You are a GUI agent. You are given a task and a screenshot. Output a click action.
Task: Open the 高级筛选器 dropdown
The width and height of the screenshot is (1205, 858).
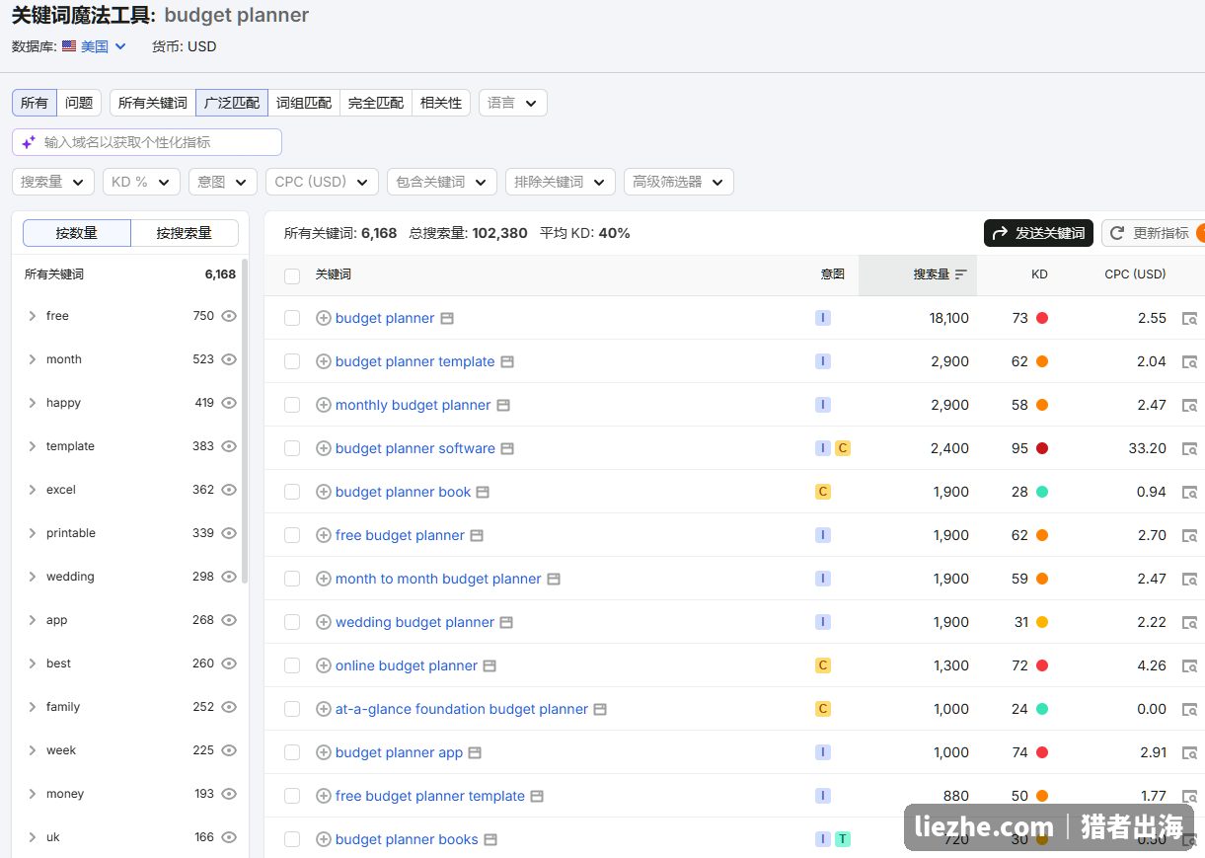pyautogui.click(x=679, y=182)
